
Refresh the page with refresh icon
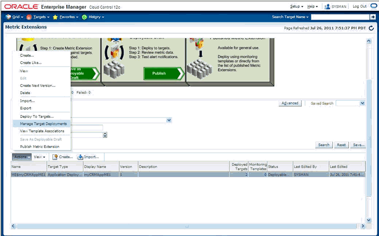click(371, 28)
